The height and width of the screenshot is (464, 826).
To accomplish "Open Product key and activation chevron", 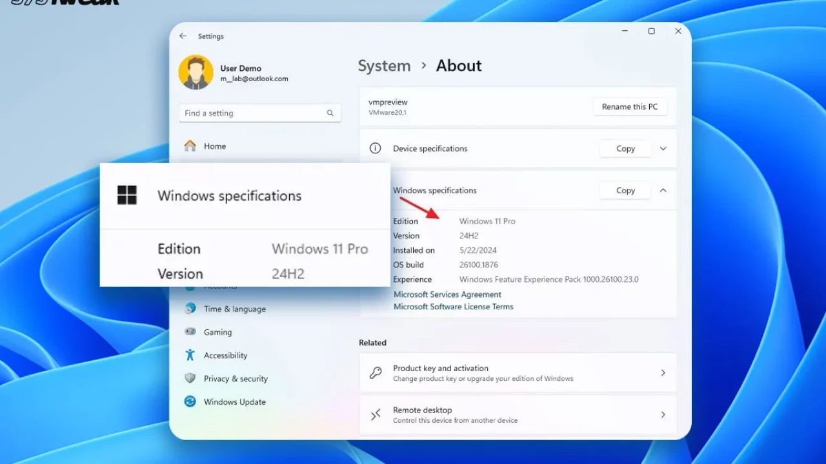I will click(663, 373).
